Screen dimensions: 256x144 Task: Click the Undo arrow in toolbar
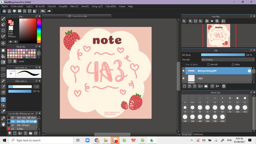click(x=43, y=11)
